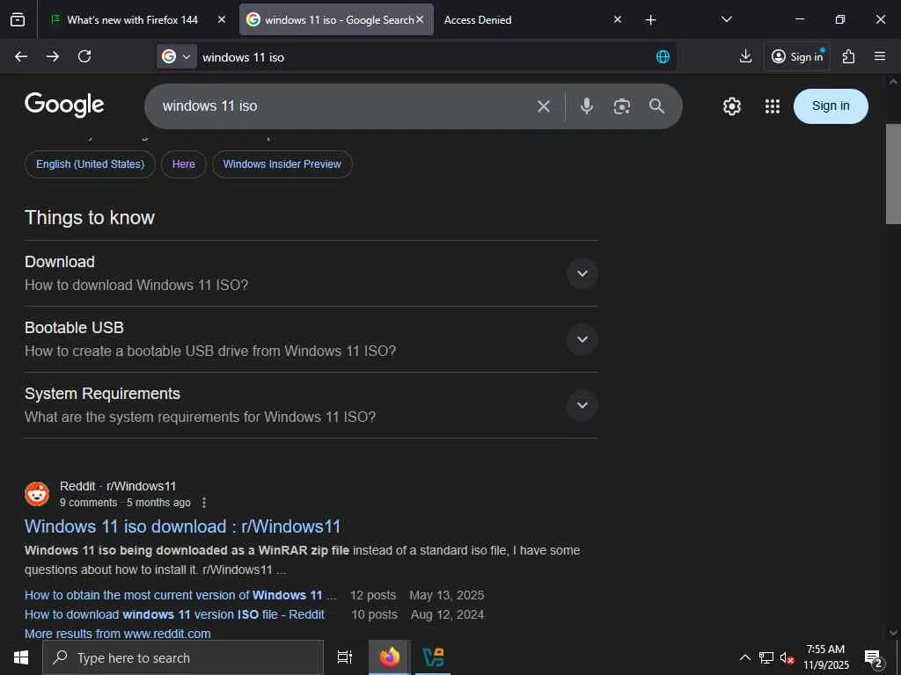Start Google voice search microphone
The image size is (901, 675).
[587, 106]
